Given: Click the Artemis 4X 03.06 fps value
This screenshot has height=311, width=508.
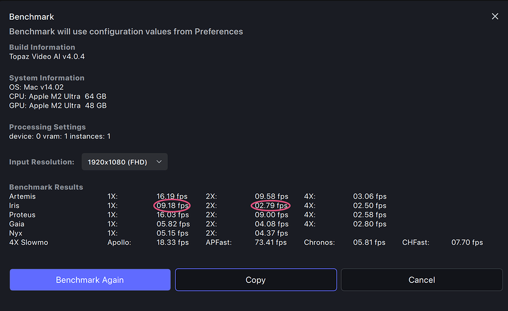Looking at the screenshot, I should (x=370, y=196).
